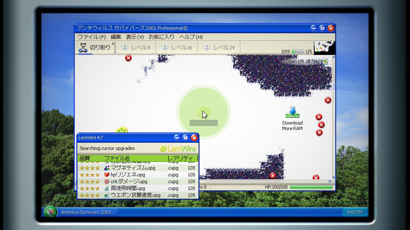Viewport: 410px width, 230px height.
Task: Click the horizontal scrollbar right arrow
Action: (330, 181)
